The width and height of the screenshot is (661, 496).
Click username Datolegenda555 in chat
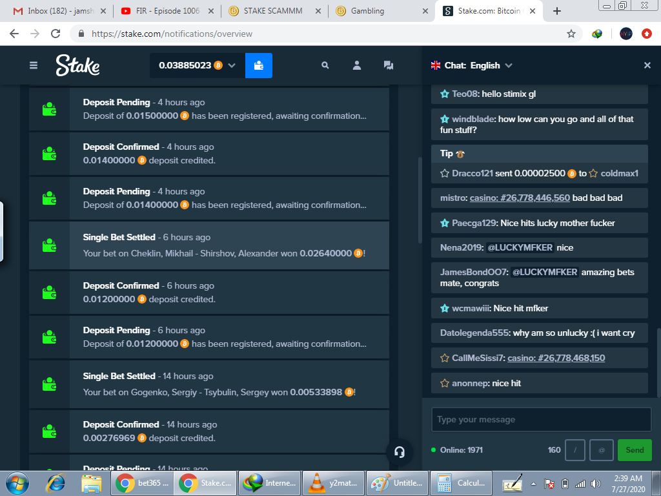tap(474, 333)
